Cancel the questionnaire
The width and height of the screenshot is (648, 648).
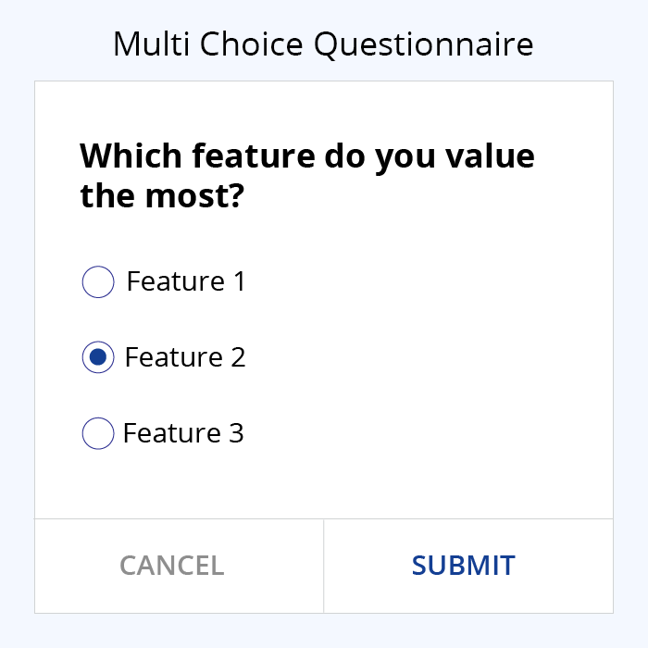pos(179,566)
